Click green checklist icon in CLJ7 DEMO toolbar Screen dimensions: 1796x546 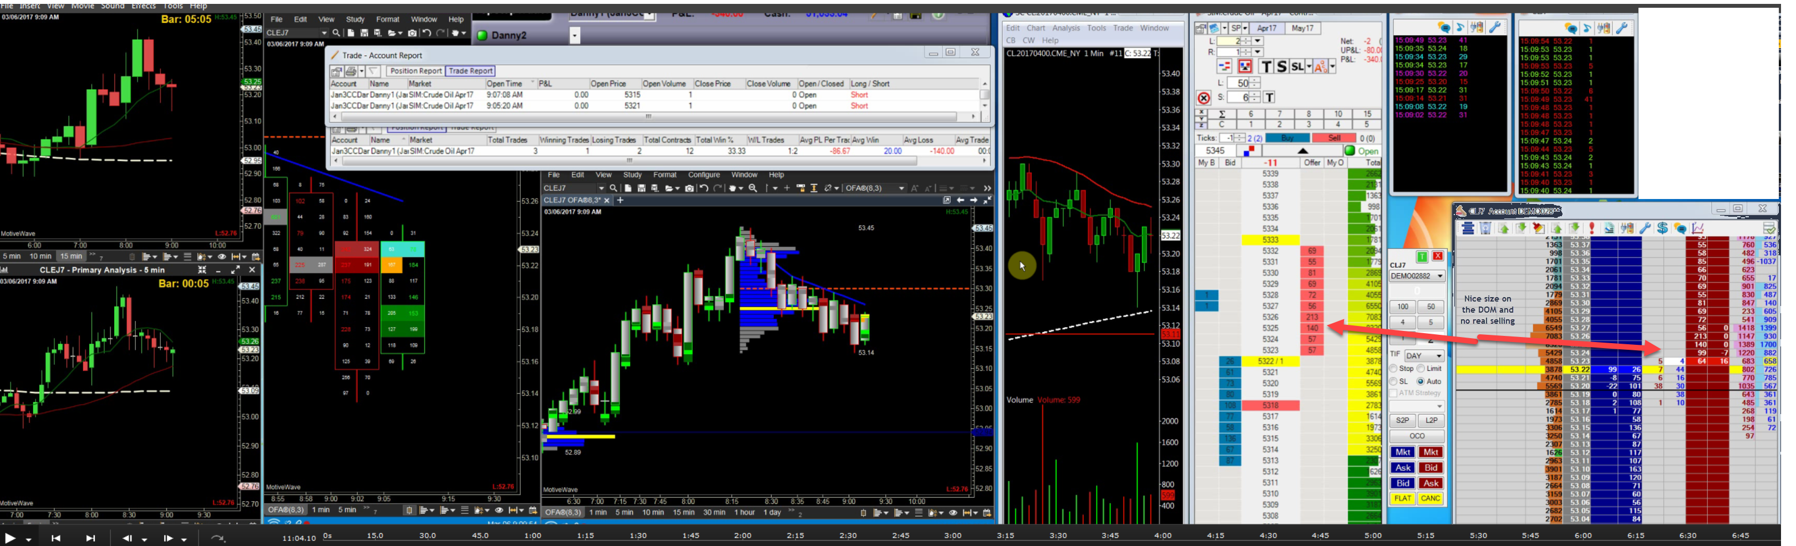pyautogui.click(x=1769, y=228)
